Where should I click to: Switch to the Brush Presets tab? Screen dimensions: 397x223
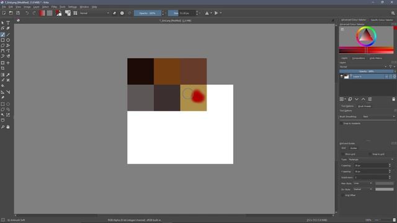365,106
